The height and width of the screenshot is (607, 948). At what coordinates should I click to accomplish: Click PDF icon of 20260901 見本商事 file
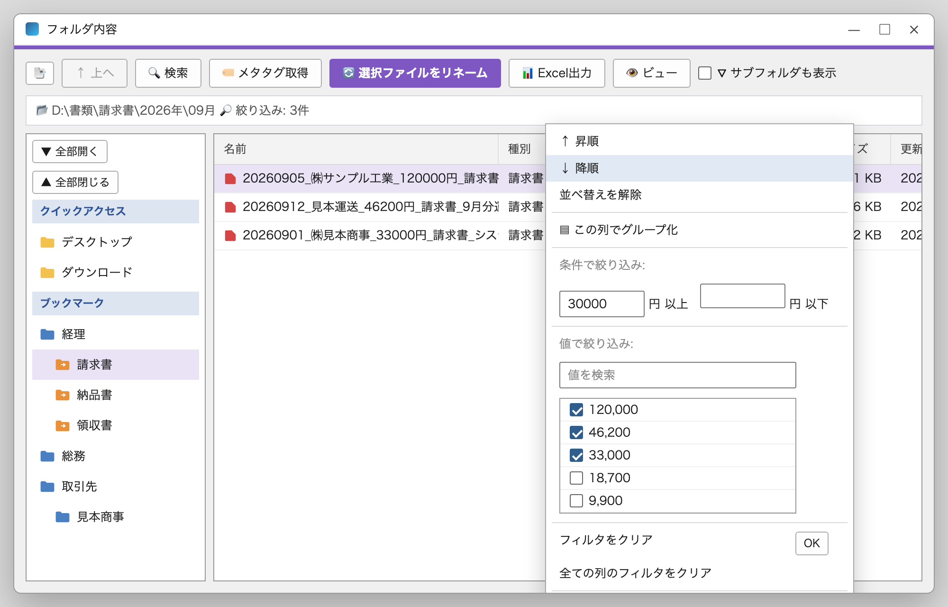coord(230,235)
